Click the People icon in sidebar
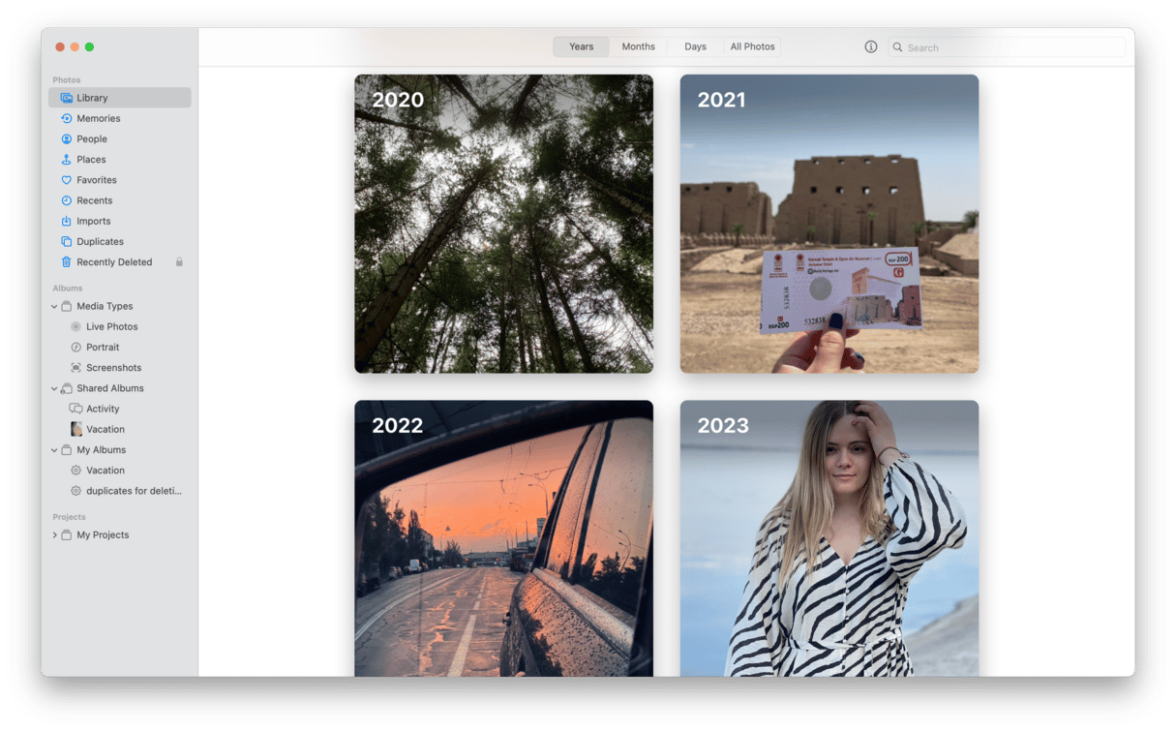The height and width of the screenshot is (731, 1176). (66, 138)
